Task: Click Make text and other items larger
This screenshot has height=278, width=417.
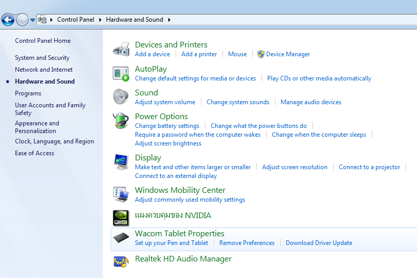Action: [x=193, y=167]
